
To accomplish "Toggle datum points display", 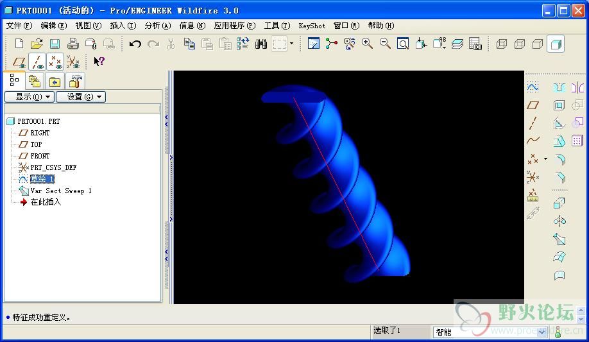I will (x=55, y=62).
